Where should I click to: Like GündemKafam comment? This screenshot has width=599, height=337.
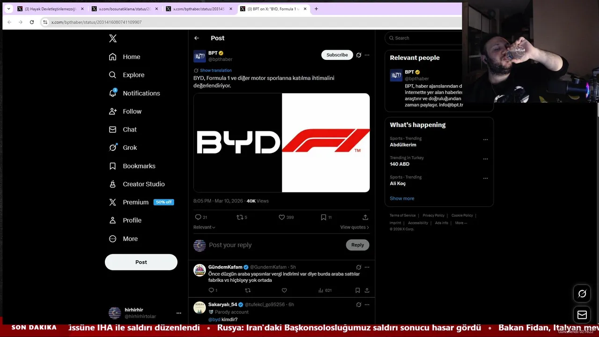[x=284, y=290]
